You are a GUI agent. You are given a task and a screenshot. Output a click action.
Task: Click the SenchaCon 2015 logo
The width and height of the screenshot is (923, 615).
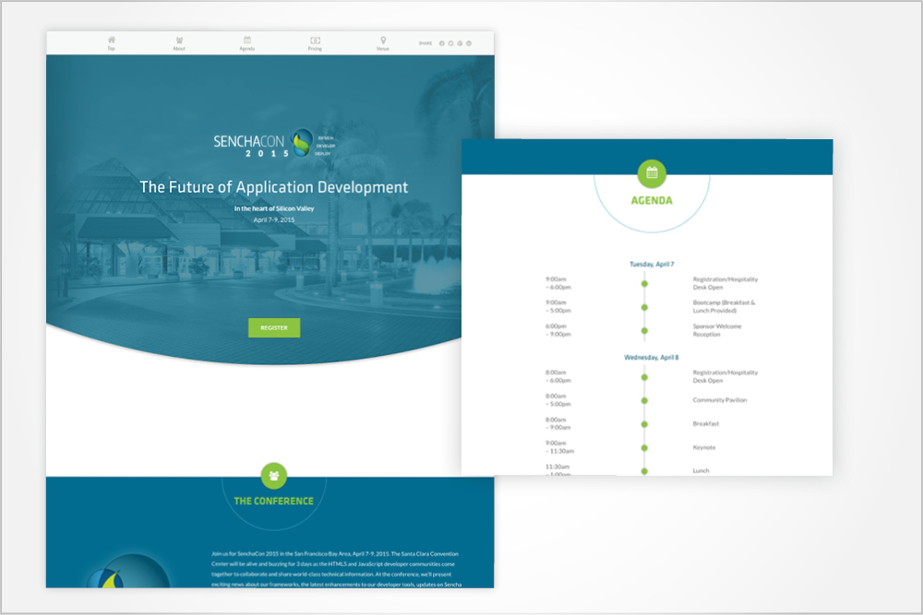pos(274,143)
